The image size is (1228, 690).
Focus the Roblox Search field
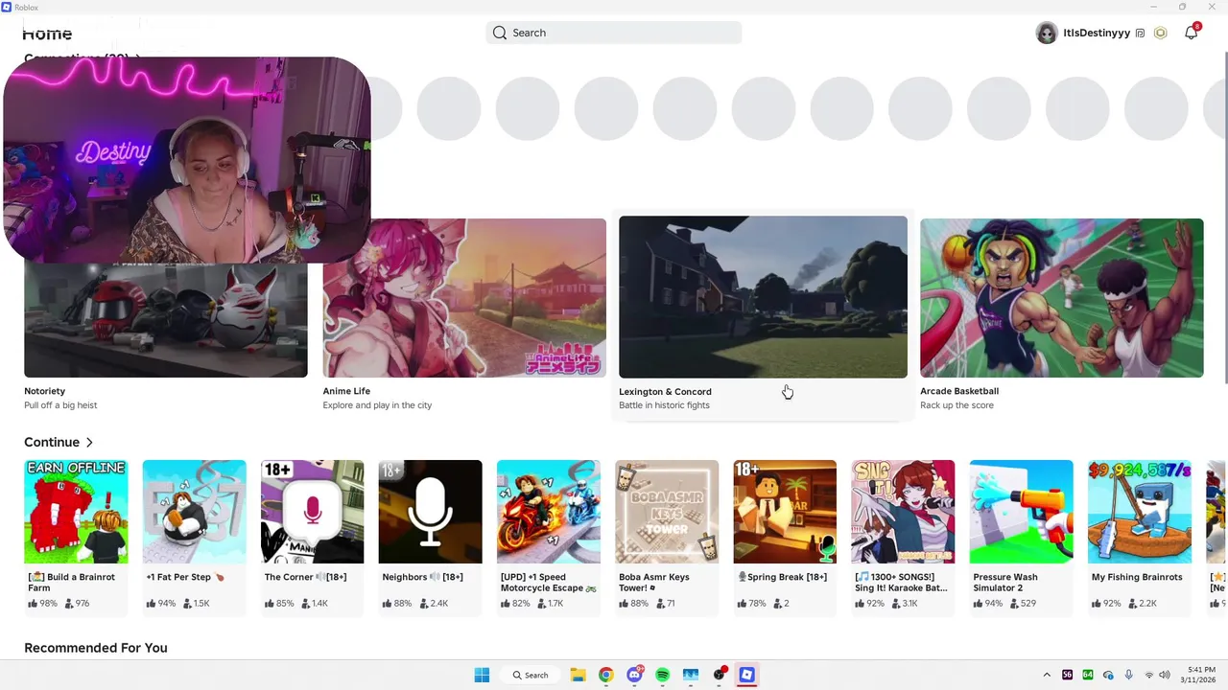point(613,33)
